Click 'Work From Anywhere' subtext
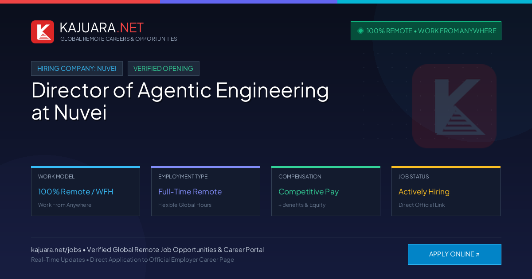 pyautogui.click(x=65, y=205)
